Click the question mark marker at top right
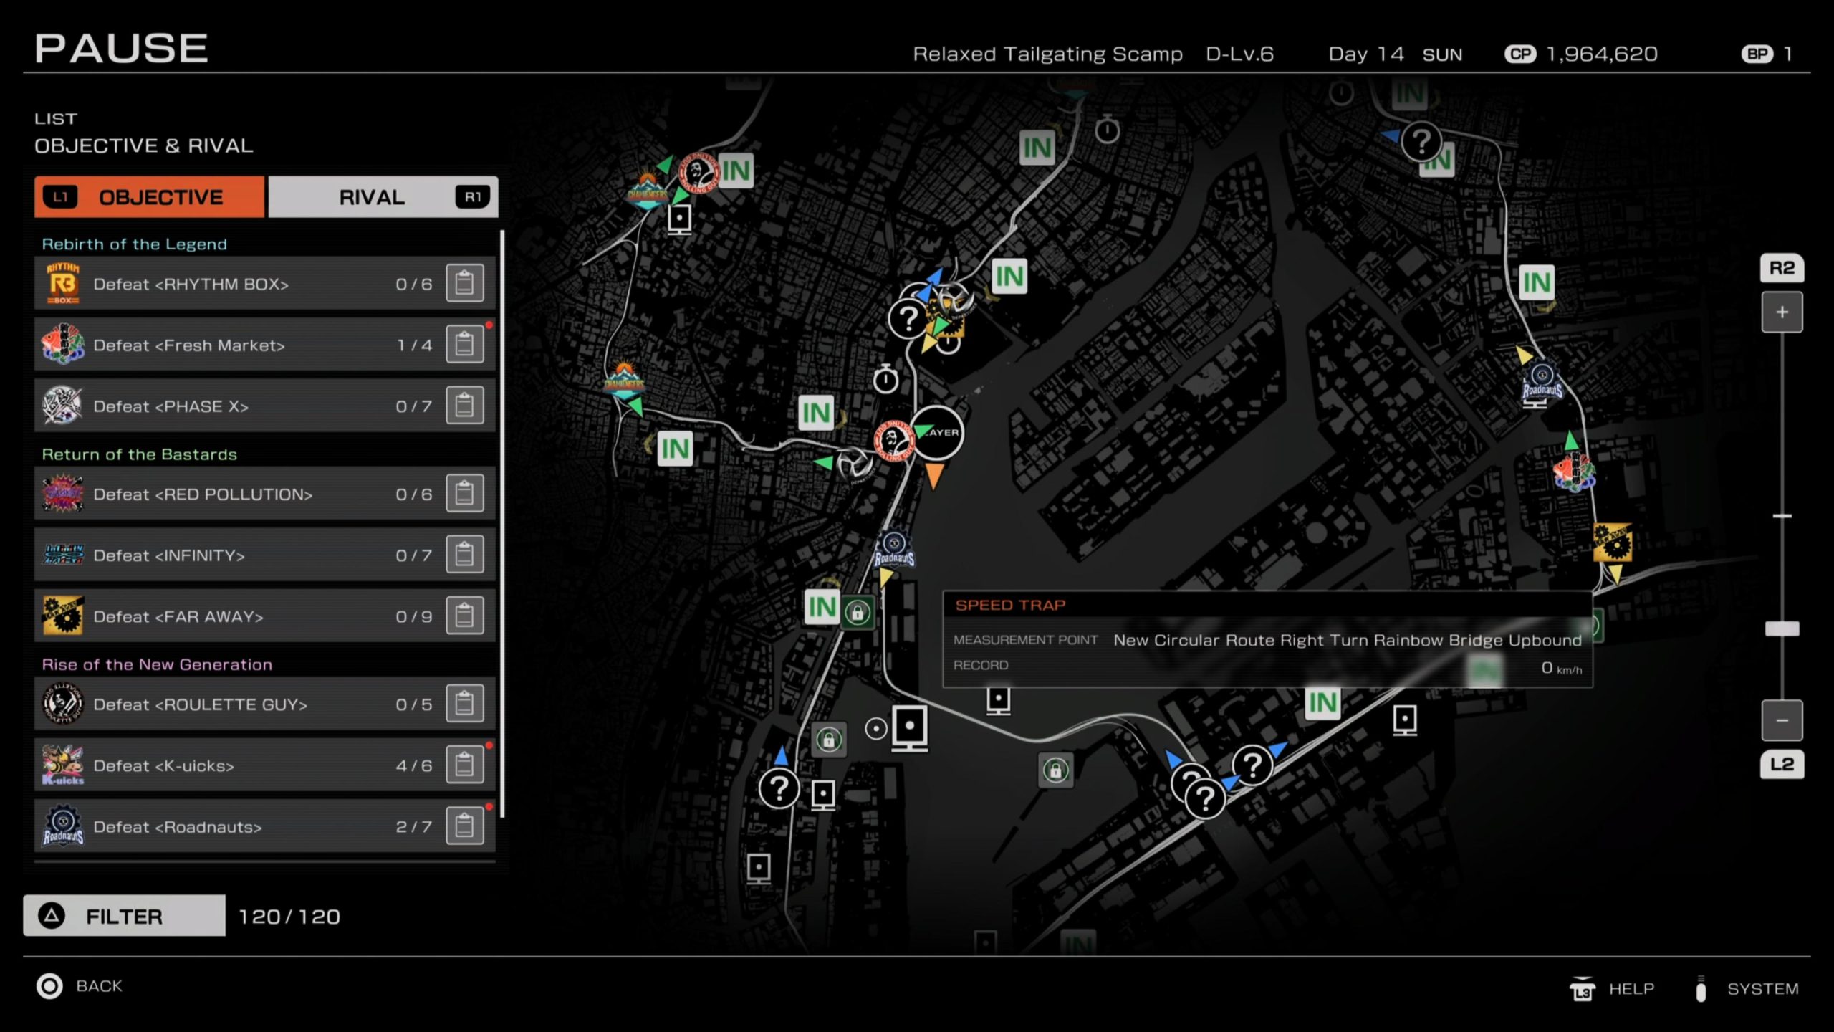Screen dimensions: 1834x1032 (x=1421, y=142)
